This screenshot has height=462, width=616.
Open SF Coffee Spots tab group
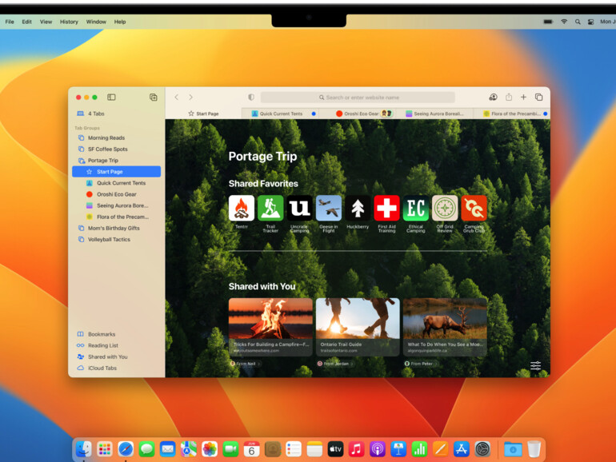tap(116, 149)
